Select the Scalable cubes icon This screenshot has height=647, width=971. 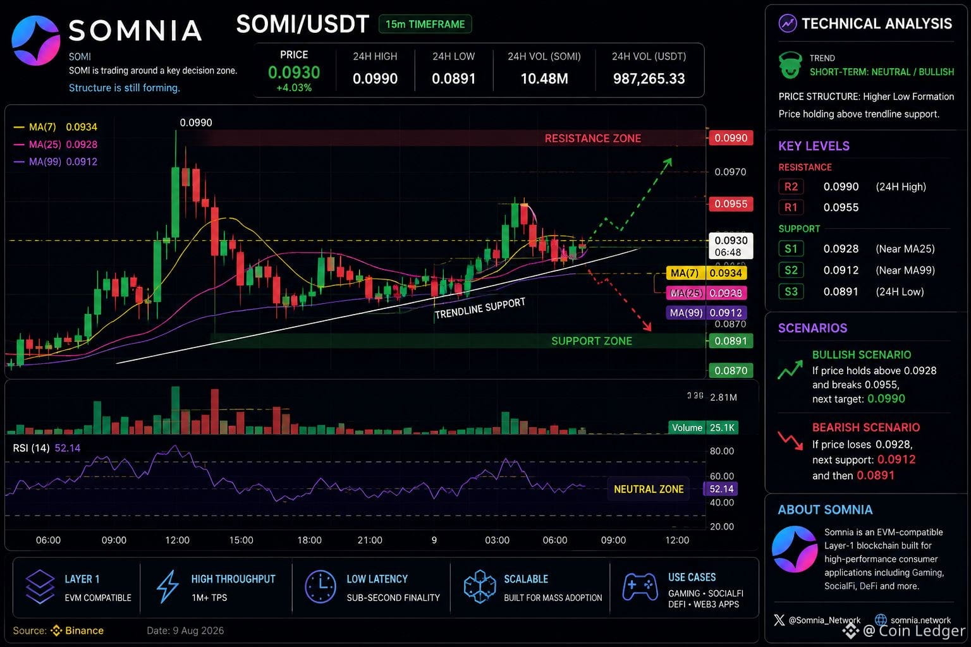tap(480, 586)
